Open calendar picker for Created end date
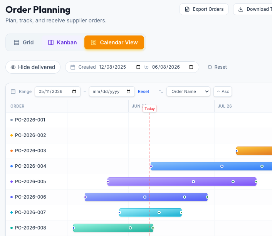 pos(191,67)
